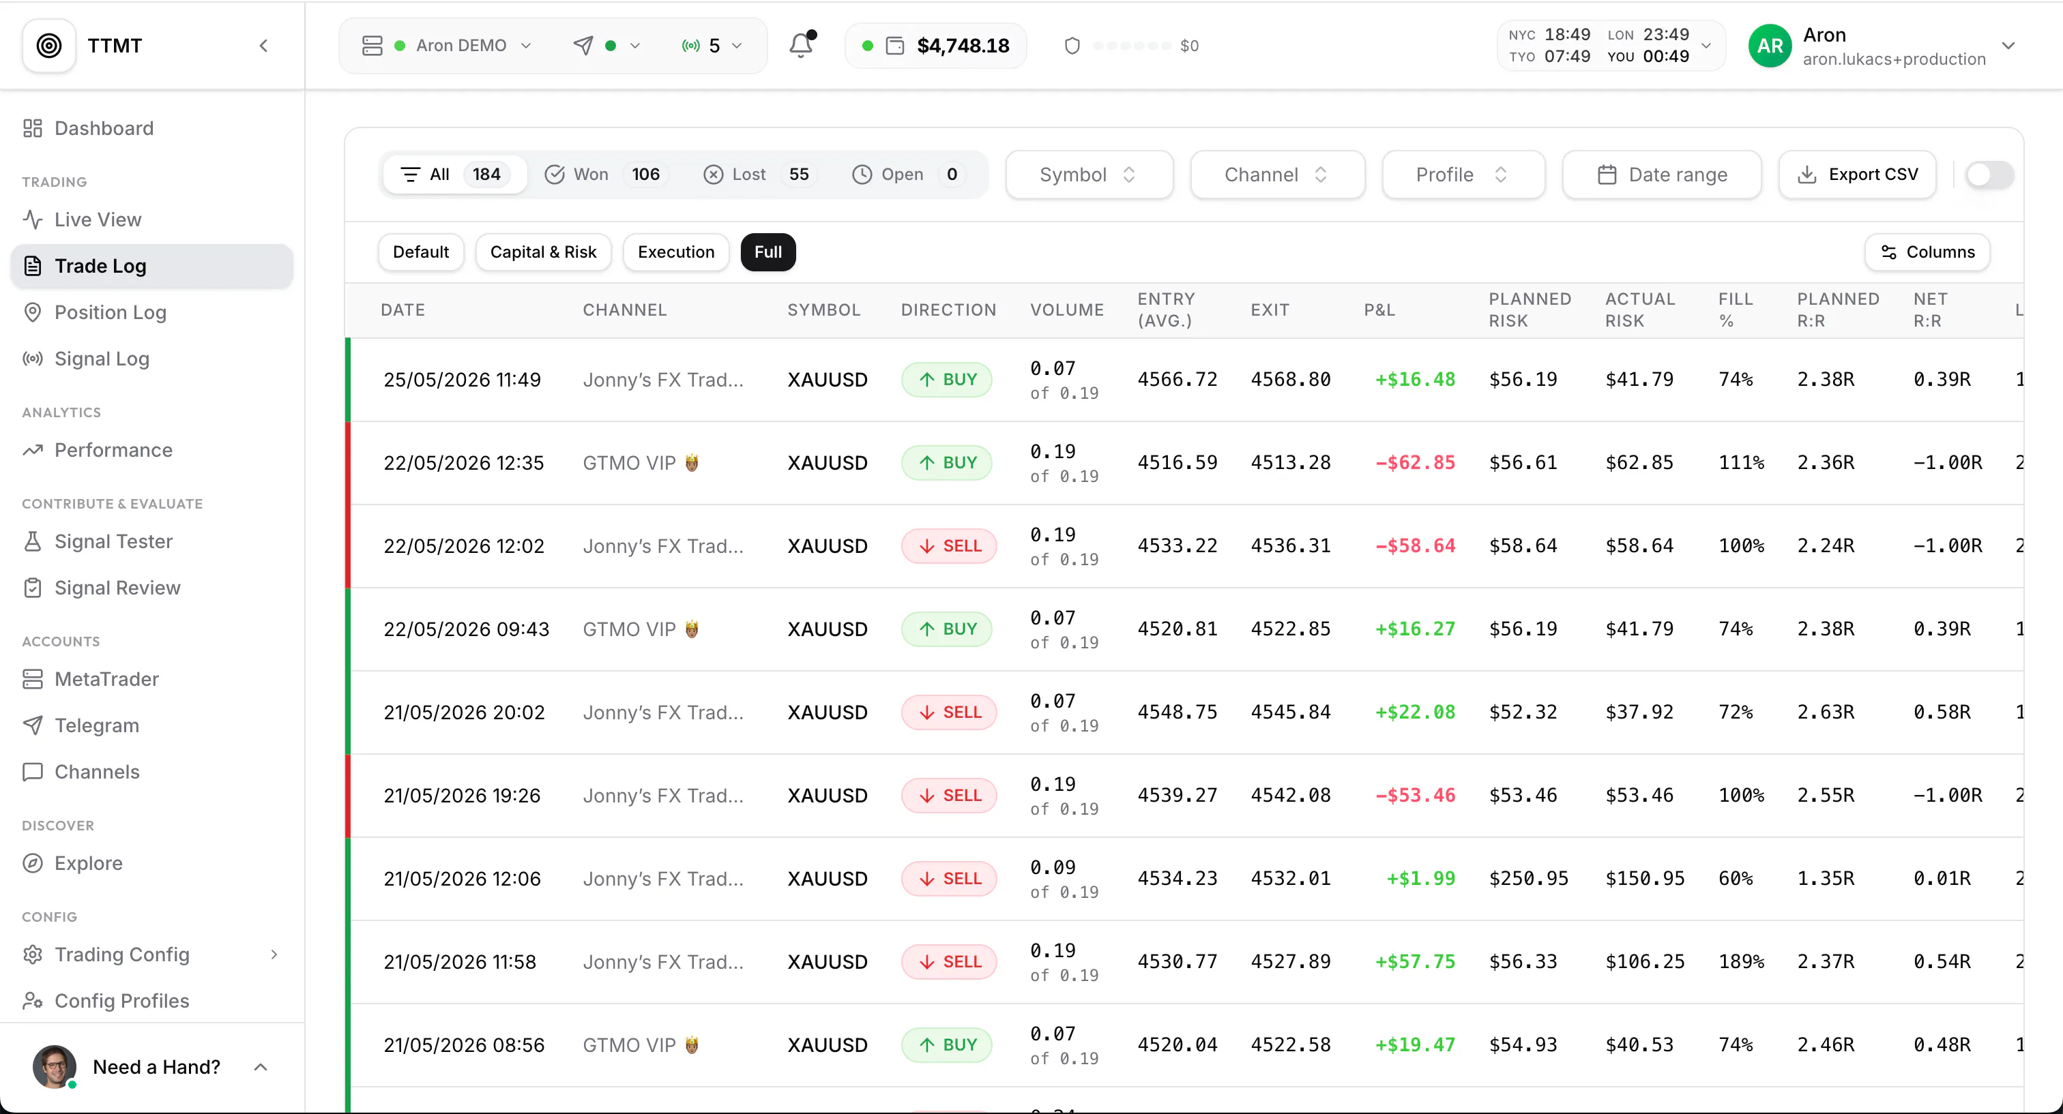Click the Explore compass icon
The image size is (2063, 1114).
(x=33, y=862)
